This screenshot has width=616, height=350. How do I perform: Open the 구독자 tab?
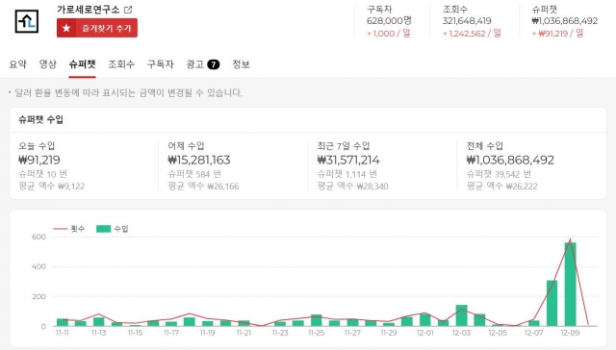[161, 64]
